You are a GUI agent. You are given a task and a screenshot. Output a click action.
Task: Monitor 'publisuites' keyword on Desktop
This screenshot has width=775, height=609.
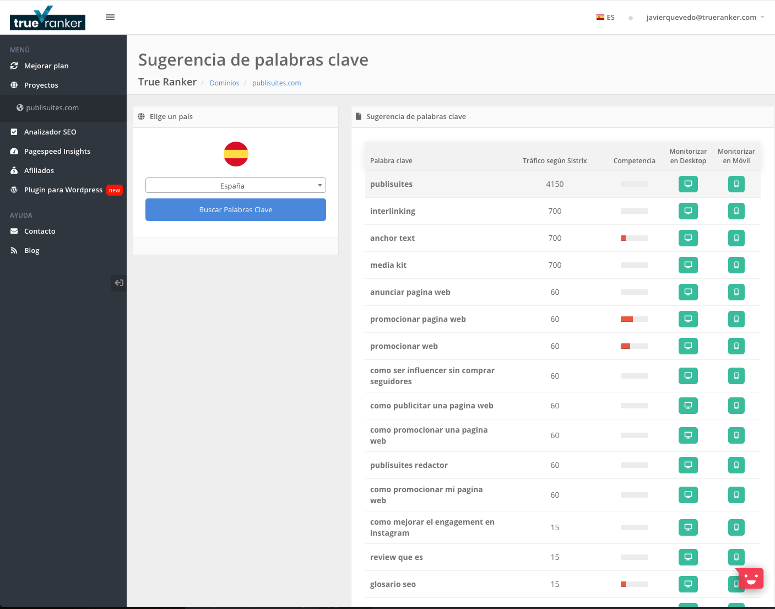[x=688, y=184]
